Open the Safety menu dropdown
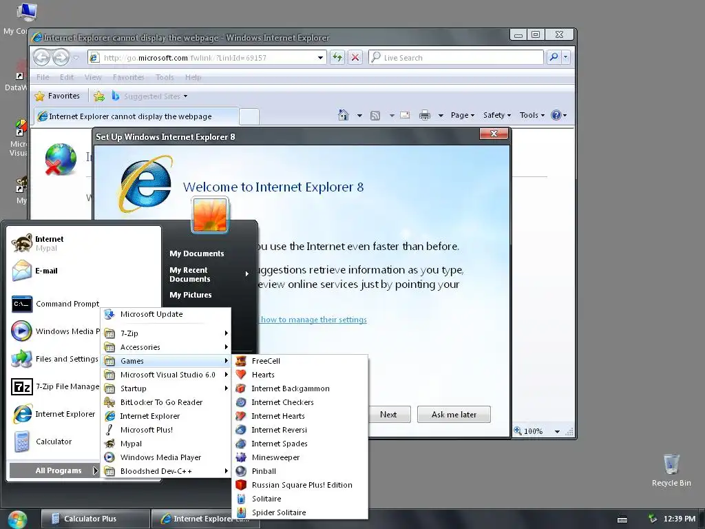705x529 pixels. tap(497, 115)
